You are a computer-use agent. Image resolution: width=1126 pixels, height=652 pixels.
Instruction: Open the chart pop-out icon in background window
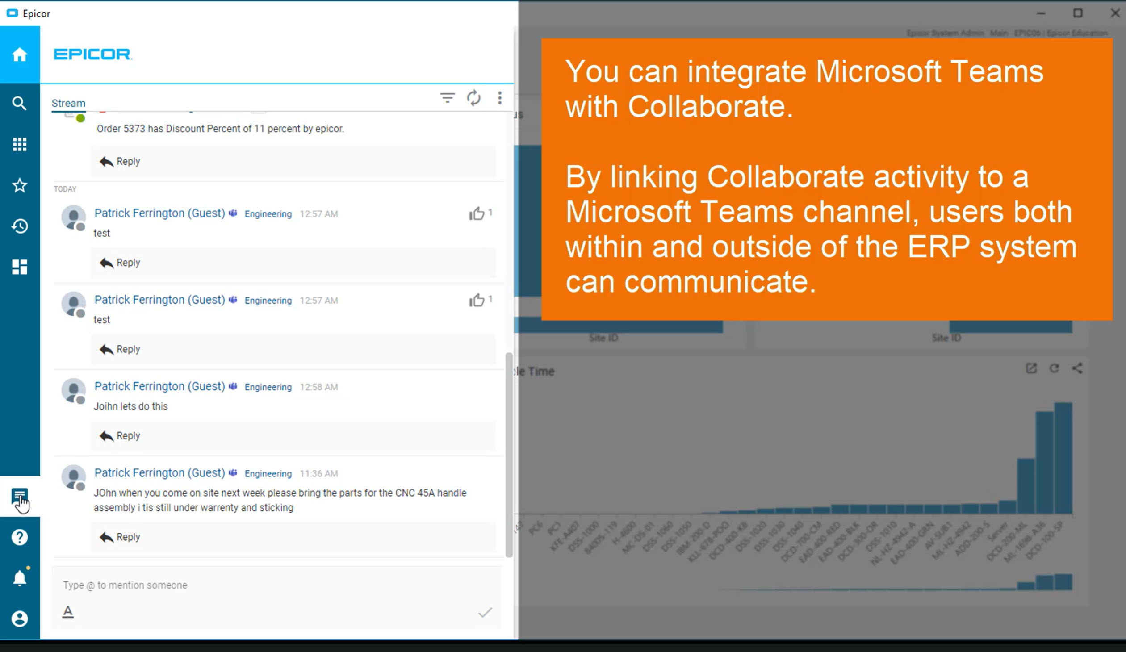[x=1031, y=368]
